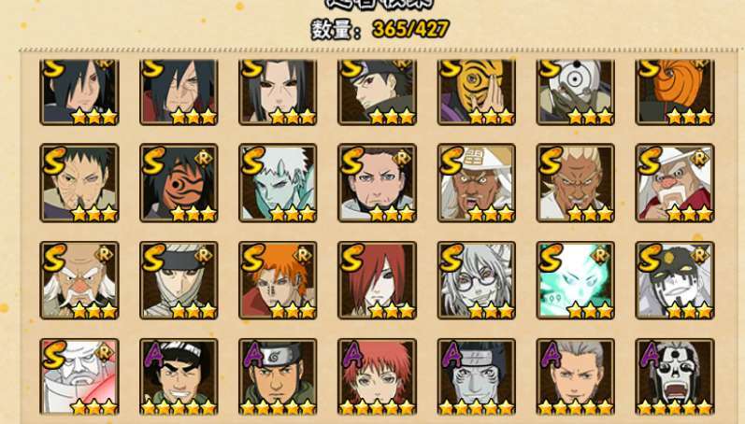This screenshot has height=424, width=745.
Task: Choose the slicked grey hair A-rank ninja
Action: 576,377
